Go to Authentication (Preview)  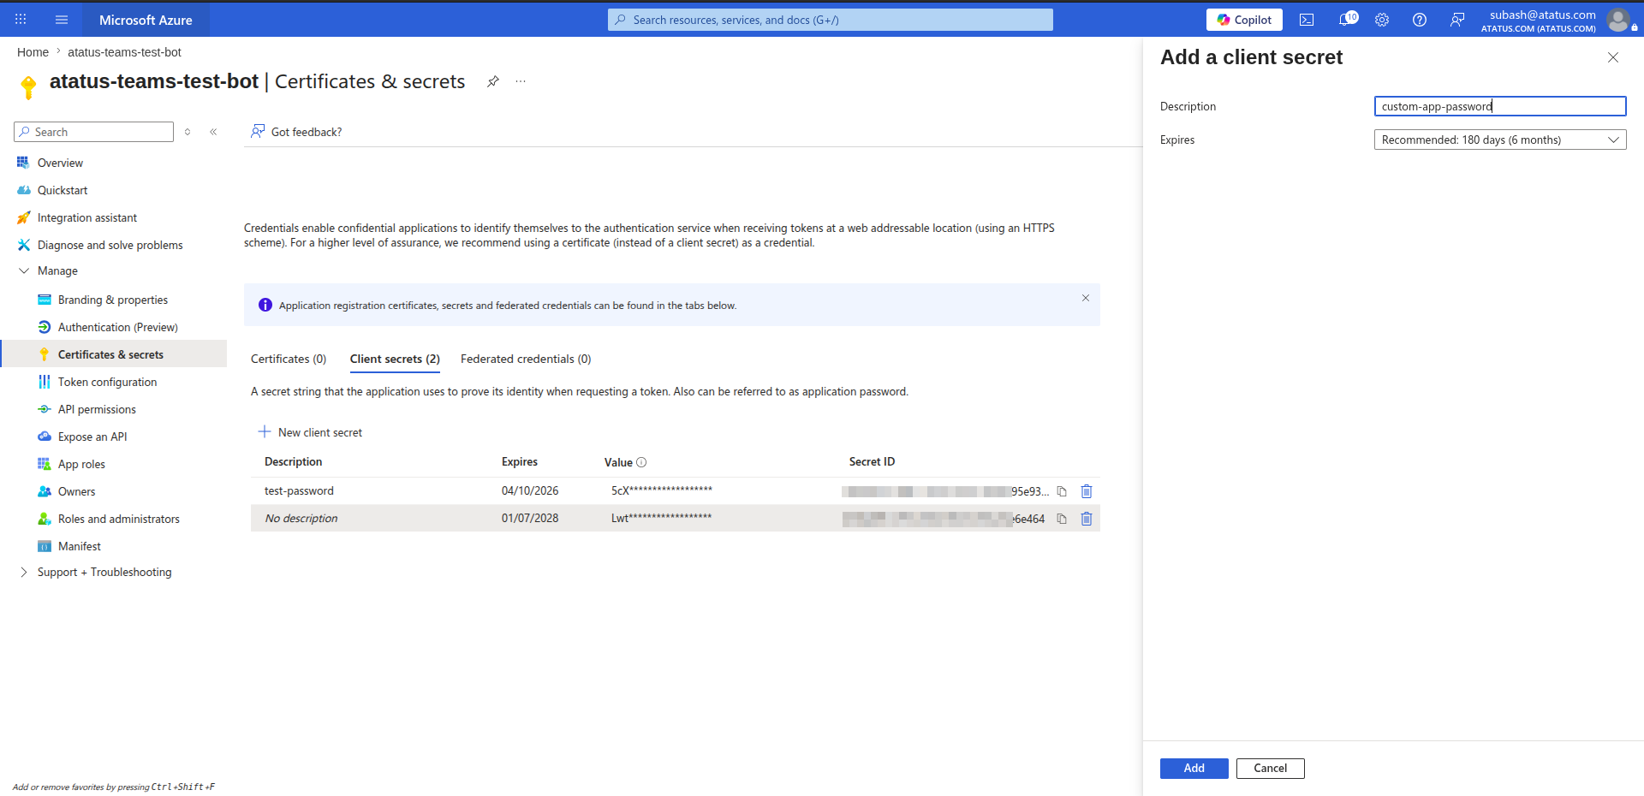[x=118, y=327]
